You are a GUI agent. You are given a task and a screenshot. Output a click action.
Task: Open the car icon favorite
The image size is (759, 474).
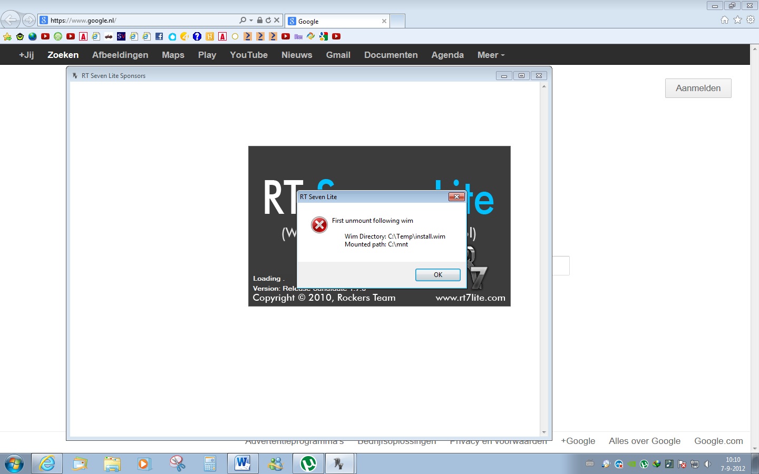pyautogui.click(x=109, y=36)
